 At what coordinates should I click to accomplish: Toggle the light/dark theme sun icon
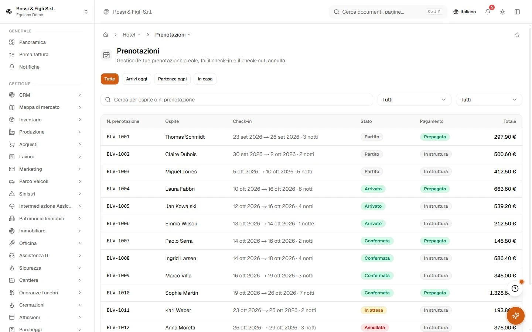click(x=502, y=12)
